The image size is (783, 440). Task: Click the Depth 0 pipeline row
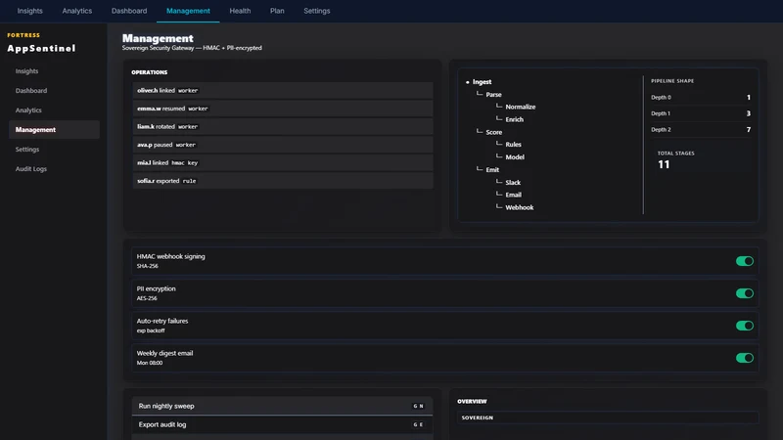tap(701, 97)
